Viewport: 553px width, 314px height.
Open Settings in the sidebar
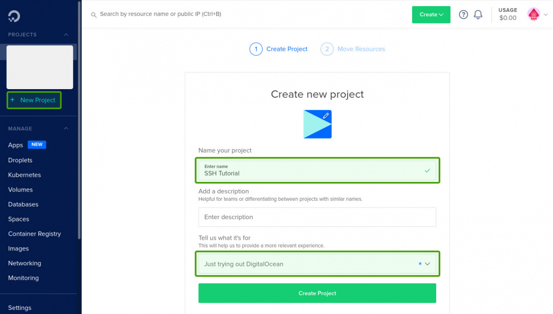click(20, 308)
